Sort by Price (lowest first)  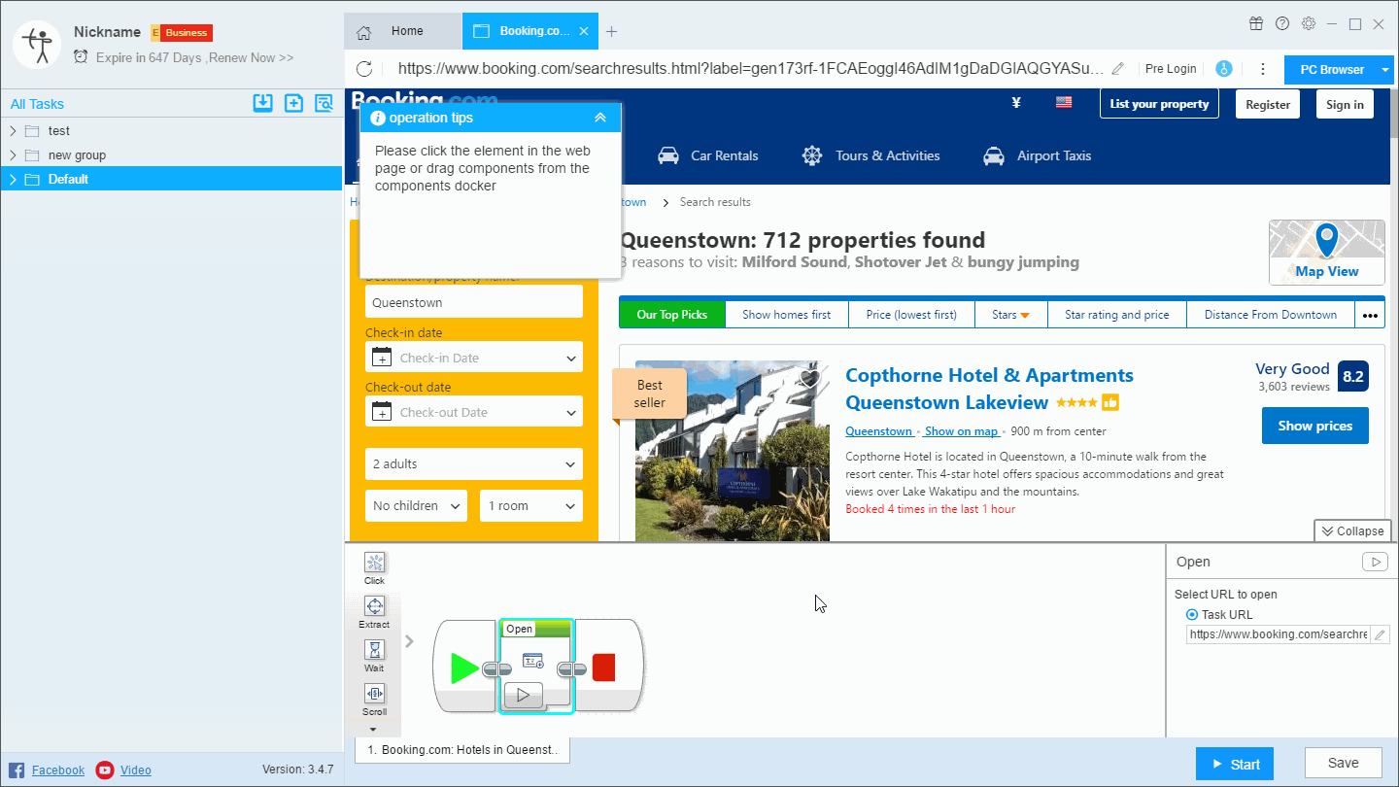click(x=911, y=315)
